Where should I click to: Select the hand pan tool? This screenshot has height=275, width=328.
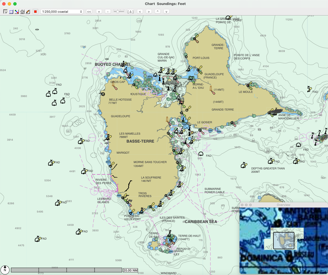(x=5, y=11)
